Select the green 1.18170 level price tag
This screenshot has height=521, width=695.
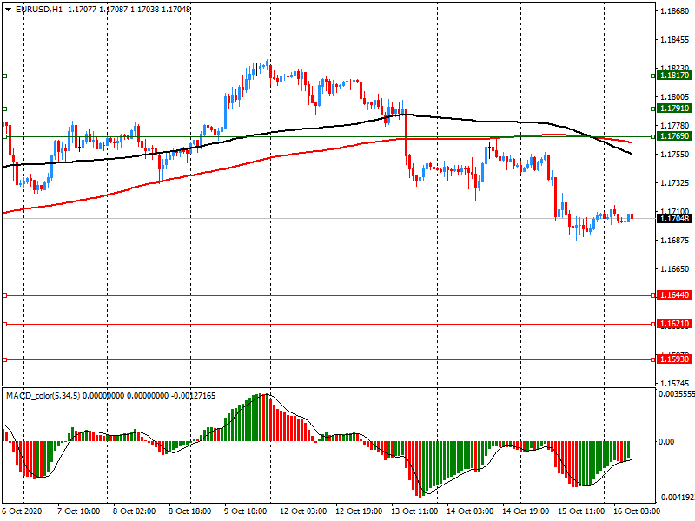674,76
